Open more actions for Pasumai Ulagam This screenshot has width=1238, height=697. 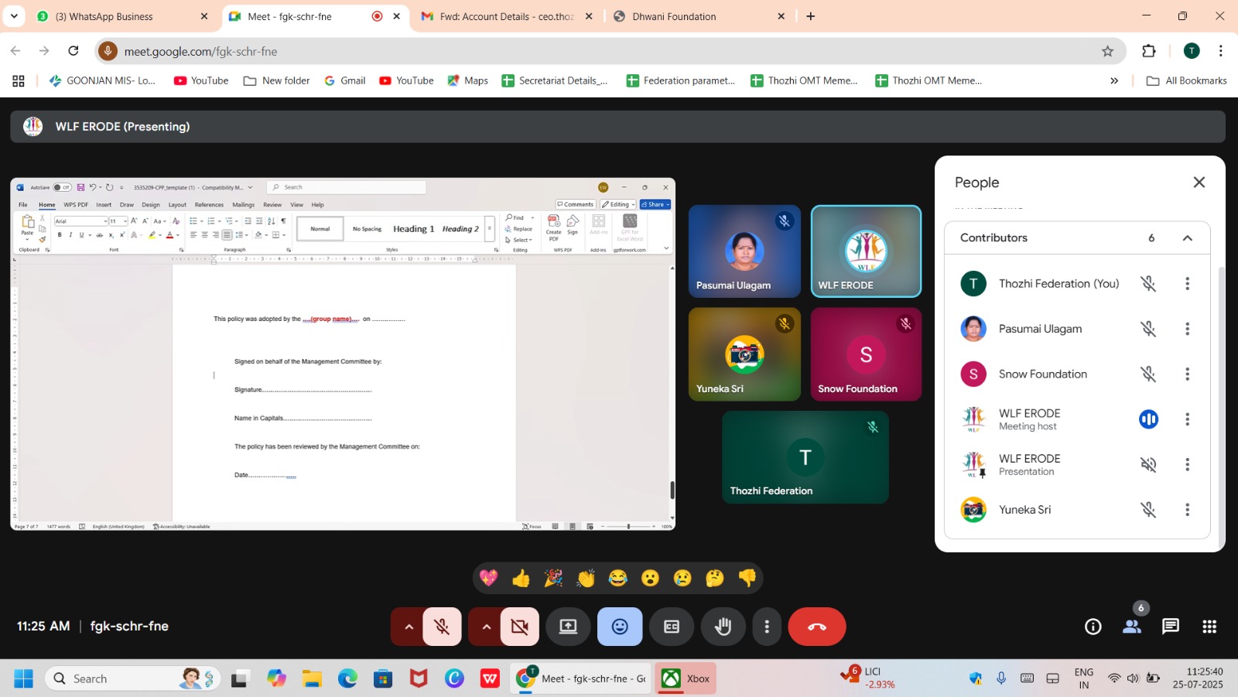click(x=1188, y=329)
